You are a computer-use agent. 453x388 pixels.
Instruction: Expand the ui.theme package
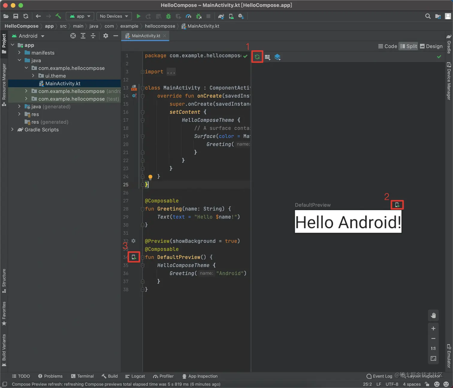pos(33,76)
